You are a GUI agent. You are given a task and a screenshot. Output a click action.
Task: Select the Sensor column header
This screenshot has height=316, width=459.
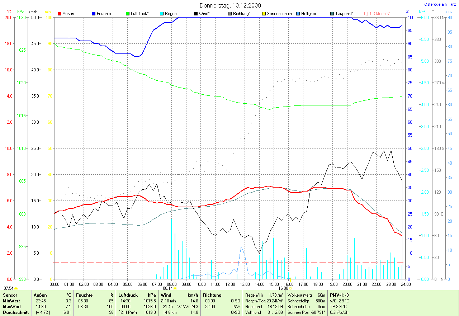(x=10, y=295)
